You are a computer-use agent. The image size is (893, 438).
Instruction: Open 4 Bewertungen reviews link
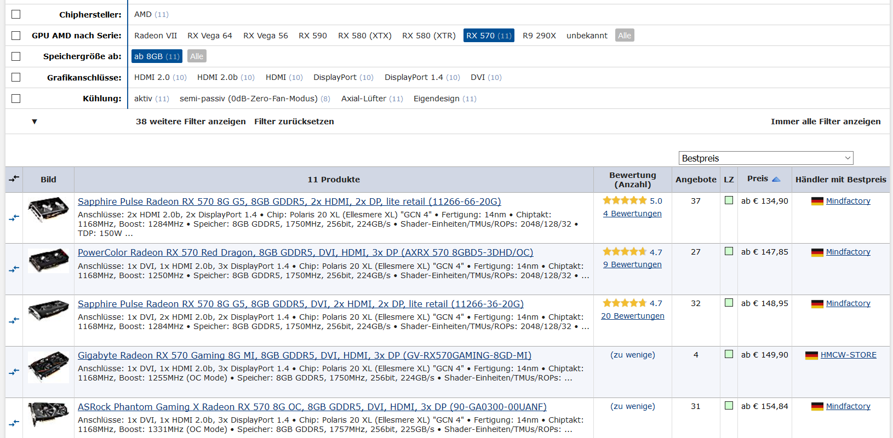632,214
